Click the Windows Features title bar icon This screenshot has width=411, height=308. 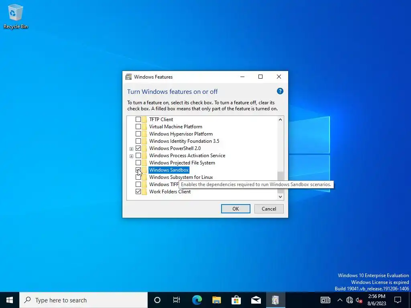[x=128, y=77]
